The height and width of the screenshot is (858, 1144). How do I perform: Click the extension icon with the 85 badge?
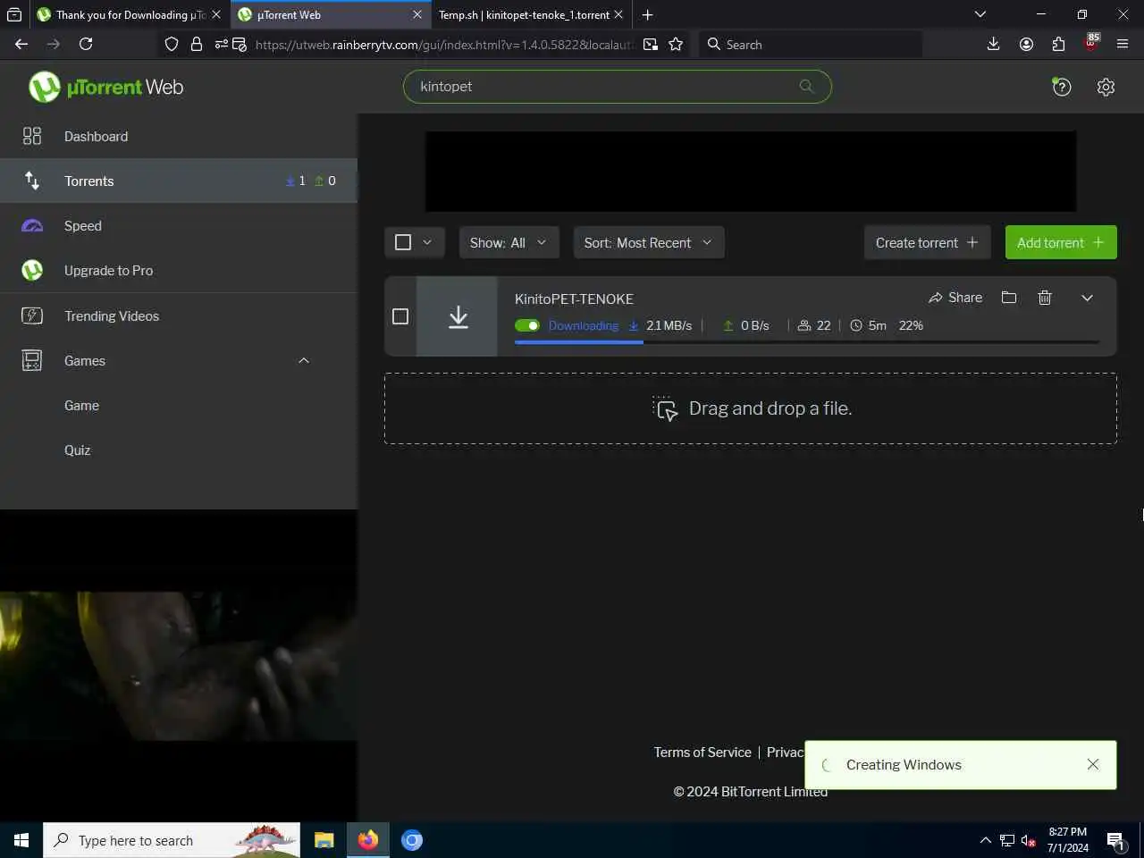1091,43
